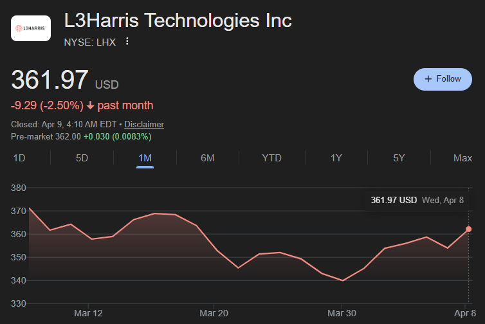Show the 6M price chart
485x324 pixels.
click(x=207, y=158)
